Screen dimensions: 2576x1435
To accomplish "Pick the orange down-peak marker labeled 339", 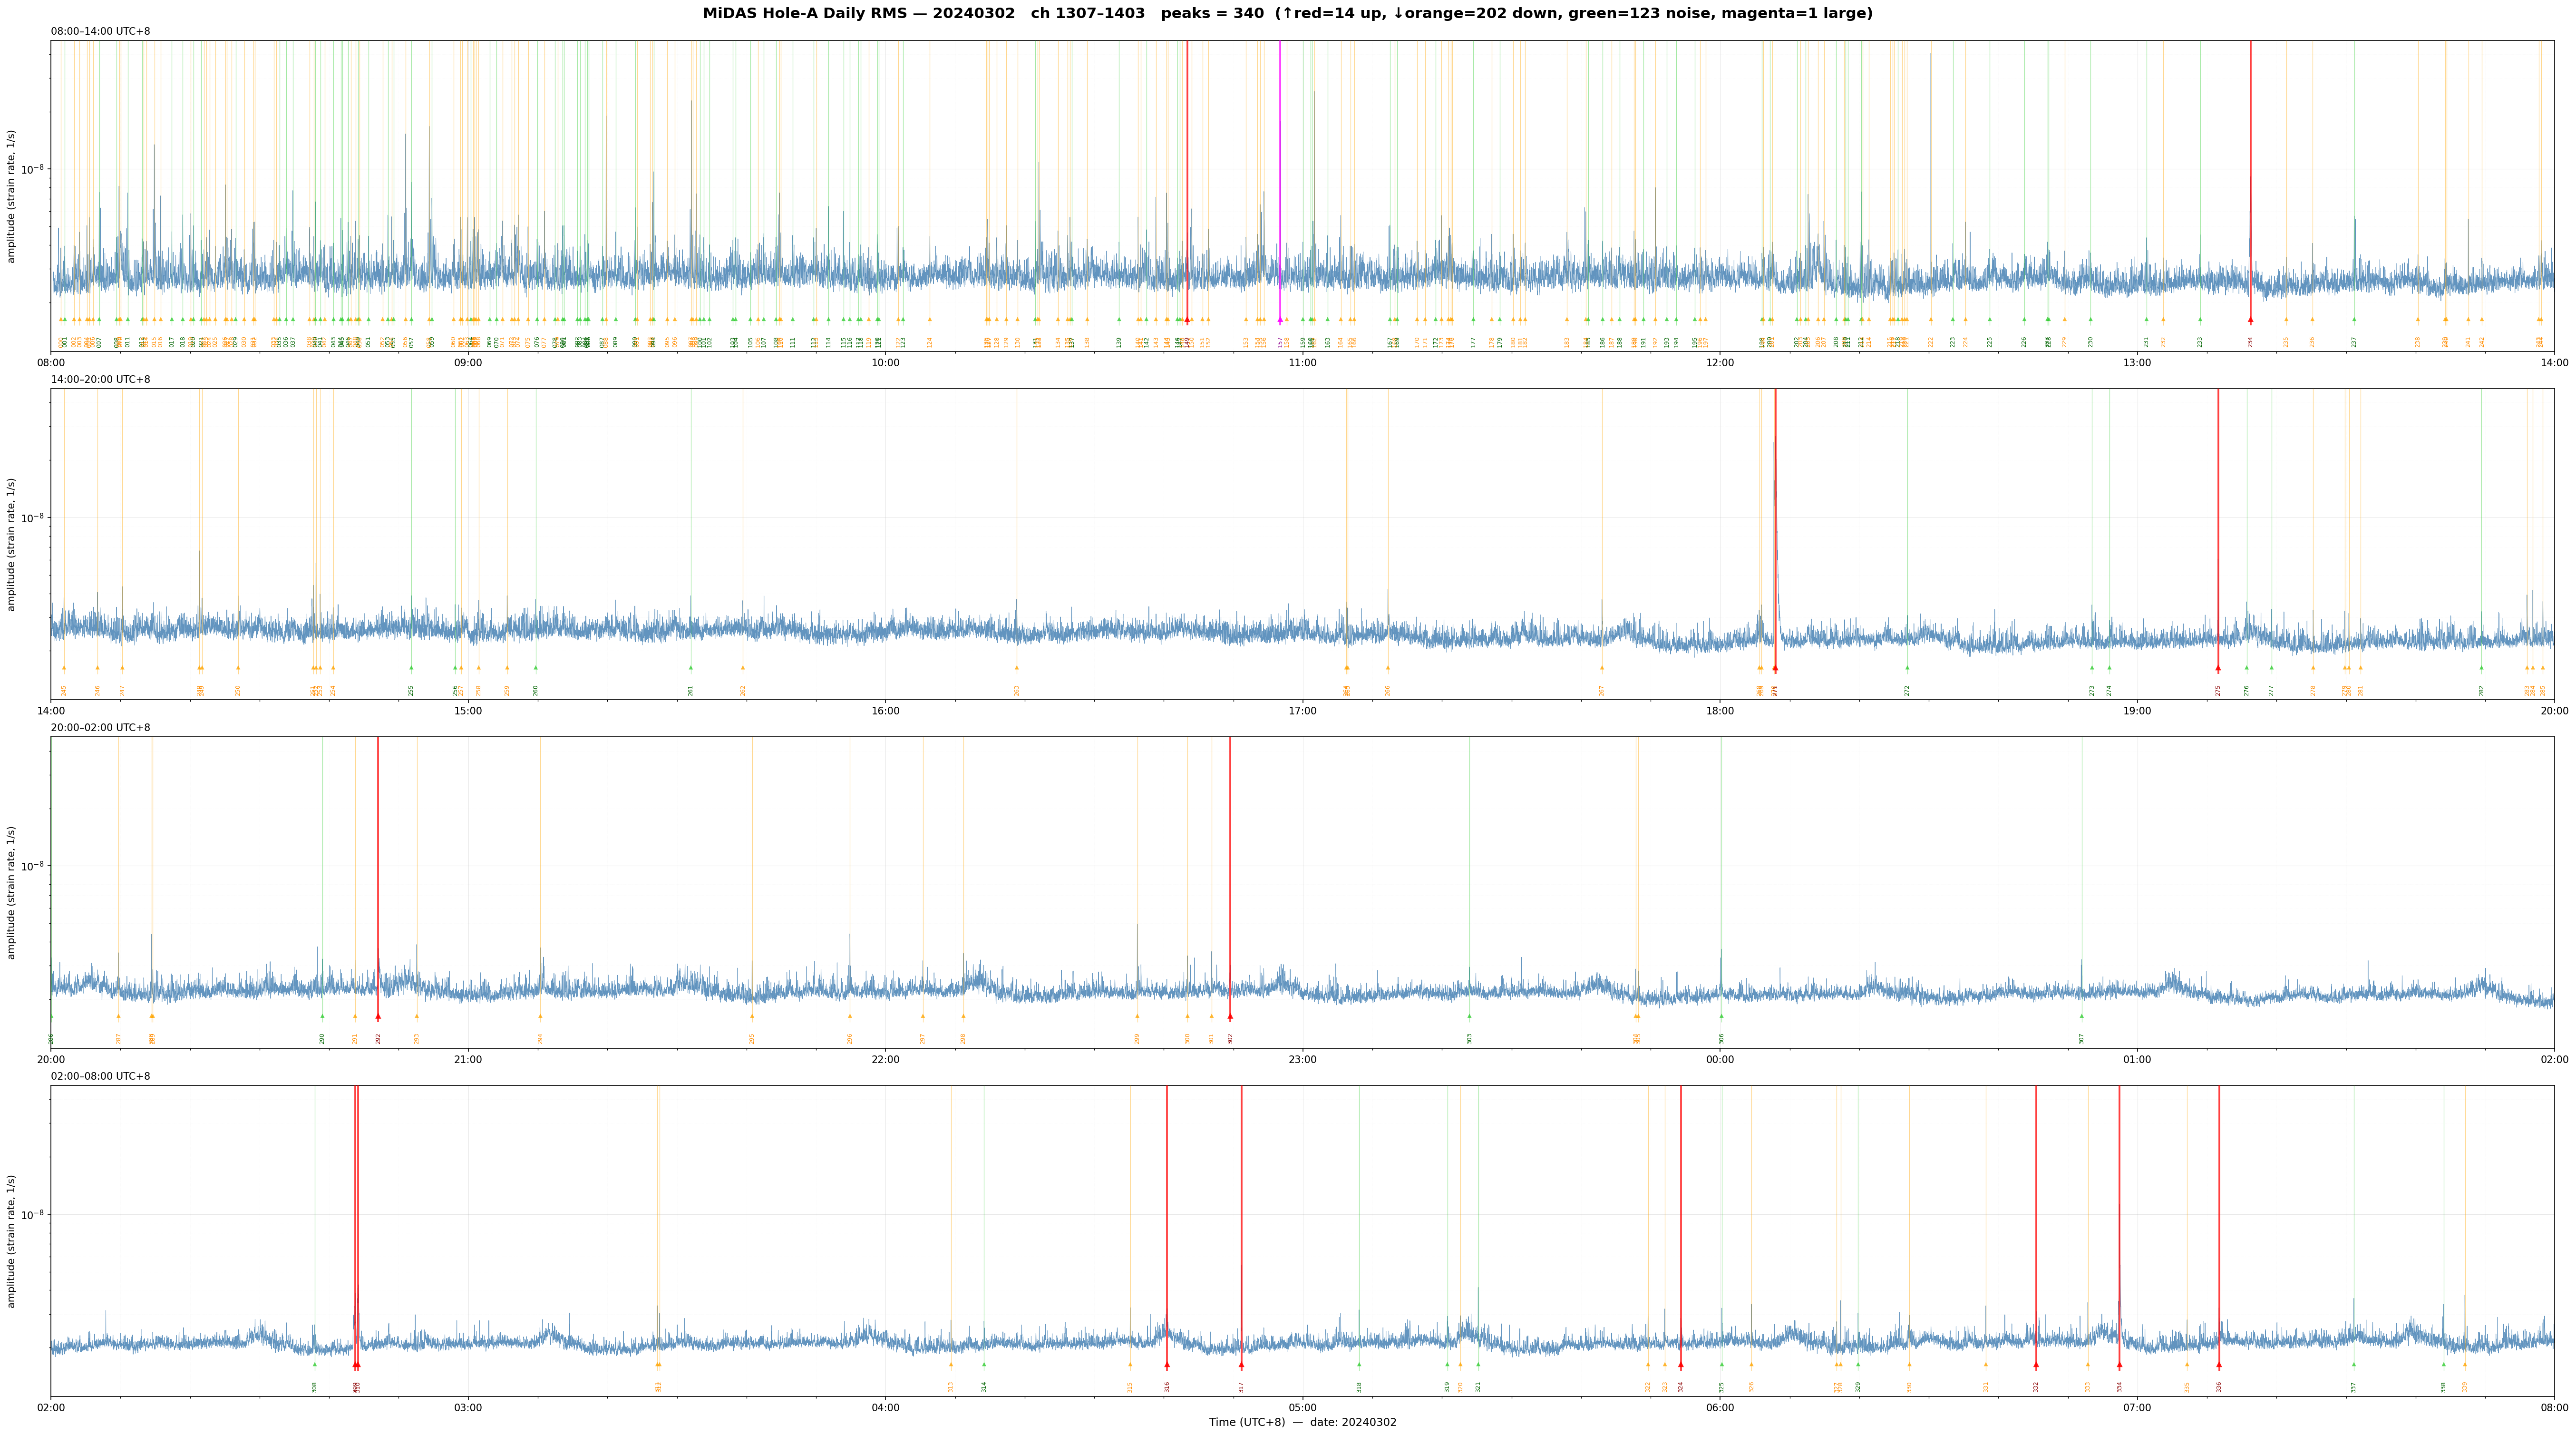I will coord(2465,1364).
